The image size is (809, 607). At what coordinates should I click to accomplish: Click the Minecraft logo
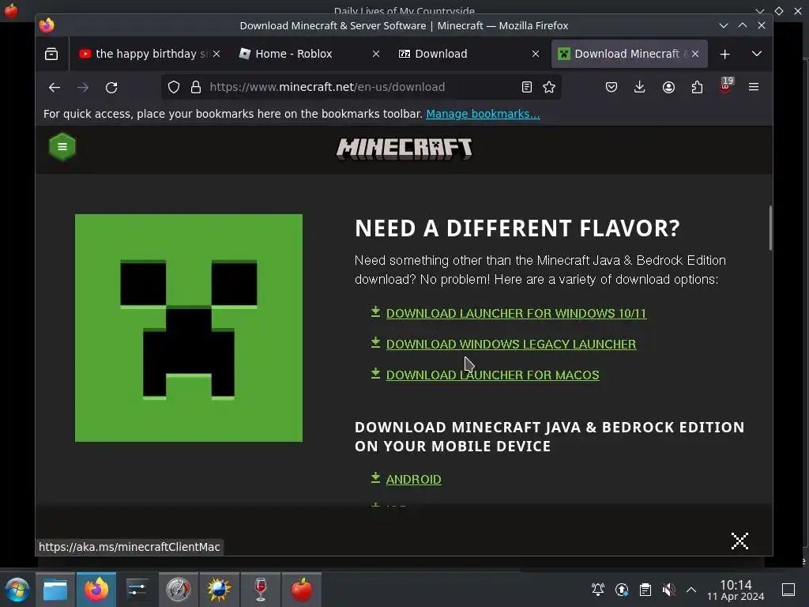[x=404, y=149]
